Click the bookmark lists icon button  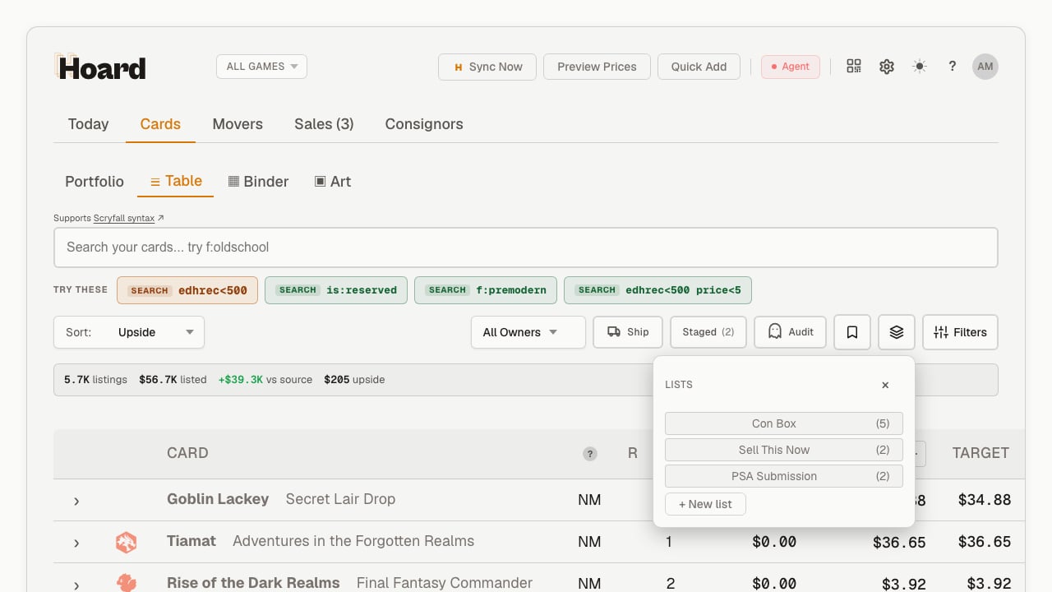pyautogui.click(x=852, y=332)
